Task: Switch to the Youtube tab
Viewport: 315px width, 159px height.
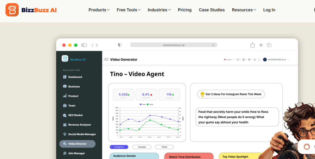Action: pyautogui.click(x=142, y=147)
